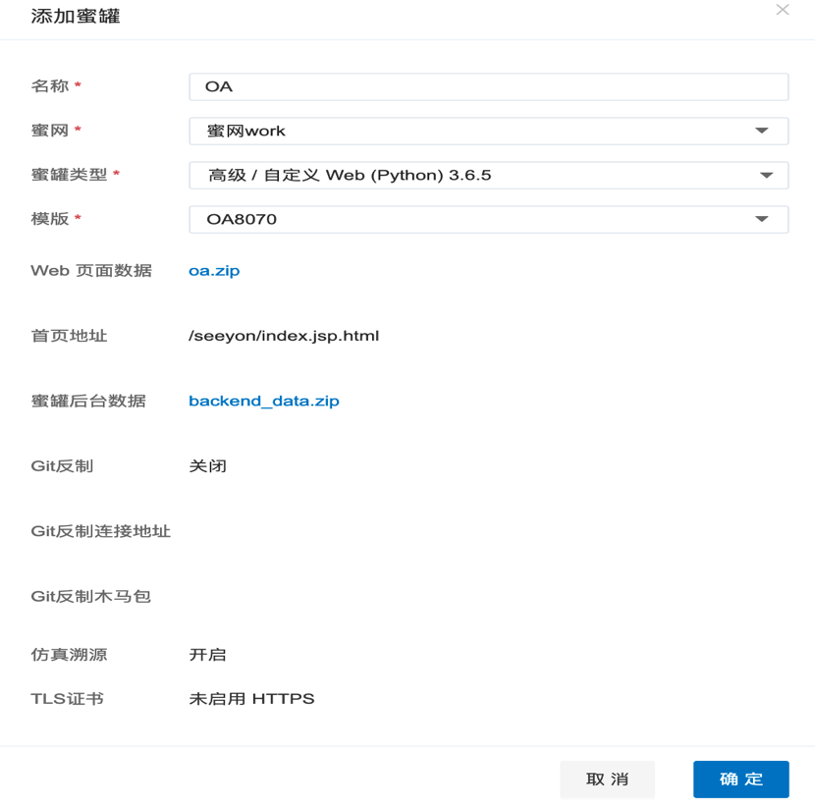
Task: Download the backend_data.zip link
Action: (263, 401)
